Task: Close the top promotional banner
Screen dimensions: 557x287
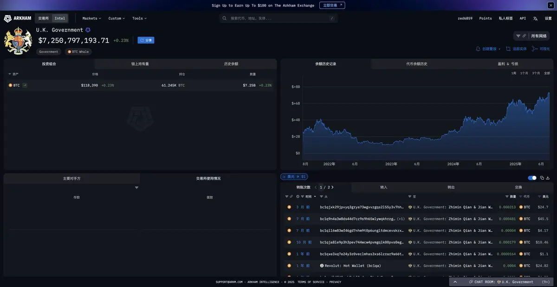Action: click(x=551, y=6)
